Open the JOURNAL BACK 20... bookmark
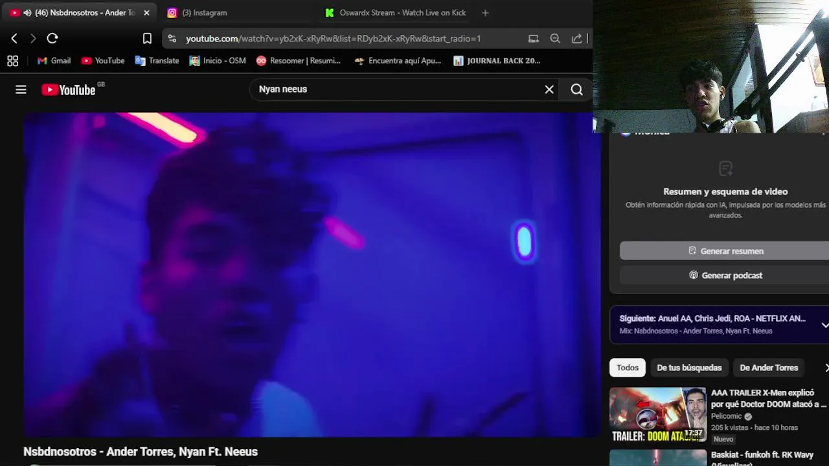Screen dimensions: 829x466 coord(497,61)
